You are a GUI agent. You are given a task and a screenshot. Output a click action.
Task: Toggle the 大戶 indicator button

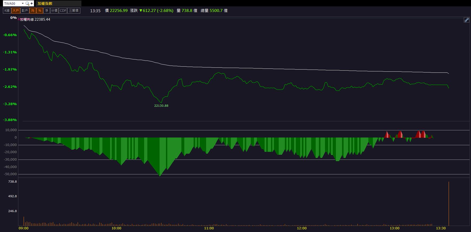point(16,11)
